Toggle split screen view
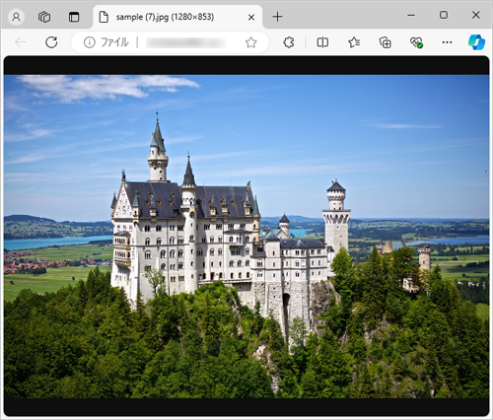 click(322, 42)
